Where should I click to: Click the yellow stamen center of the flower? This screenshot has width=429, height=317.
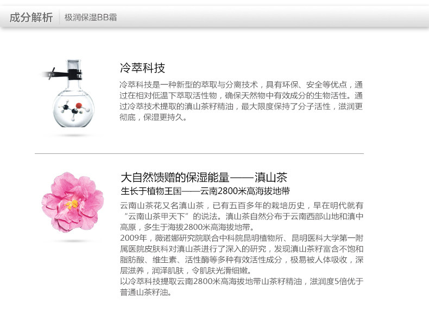tap(72, 204)
